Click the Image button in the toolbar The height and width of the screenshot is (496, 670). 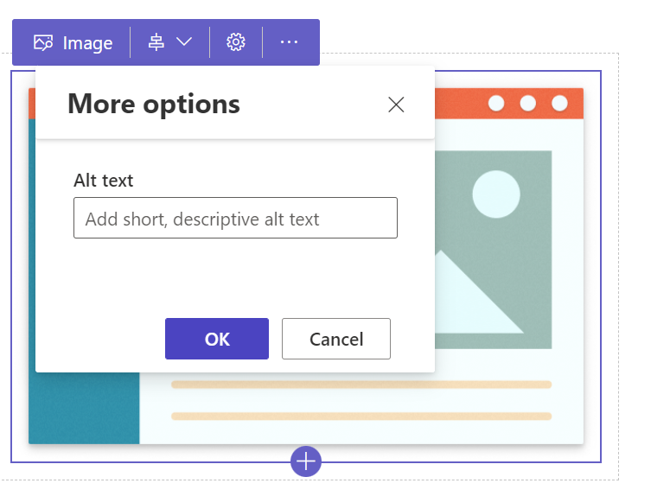[x=73, y=42]
